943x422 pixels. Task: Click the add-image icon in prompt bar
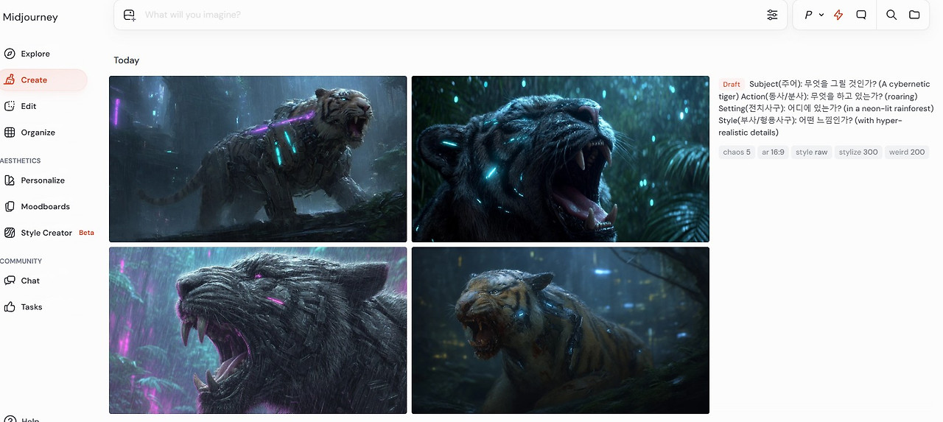coord(130,15)
